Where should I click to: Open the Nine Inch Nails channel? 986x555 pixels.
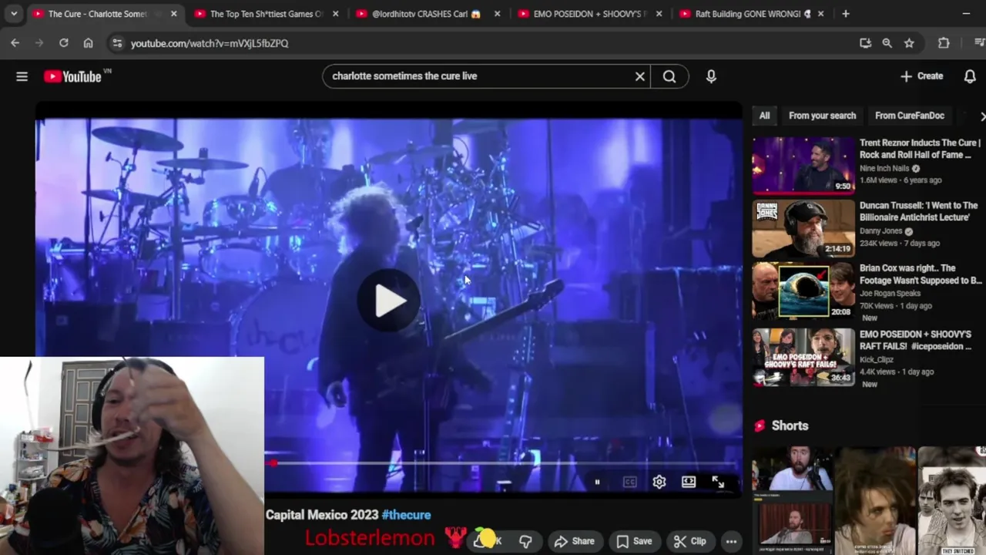point(884,168)
